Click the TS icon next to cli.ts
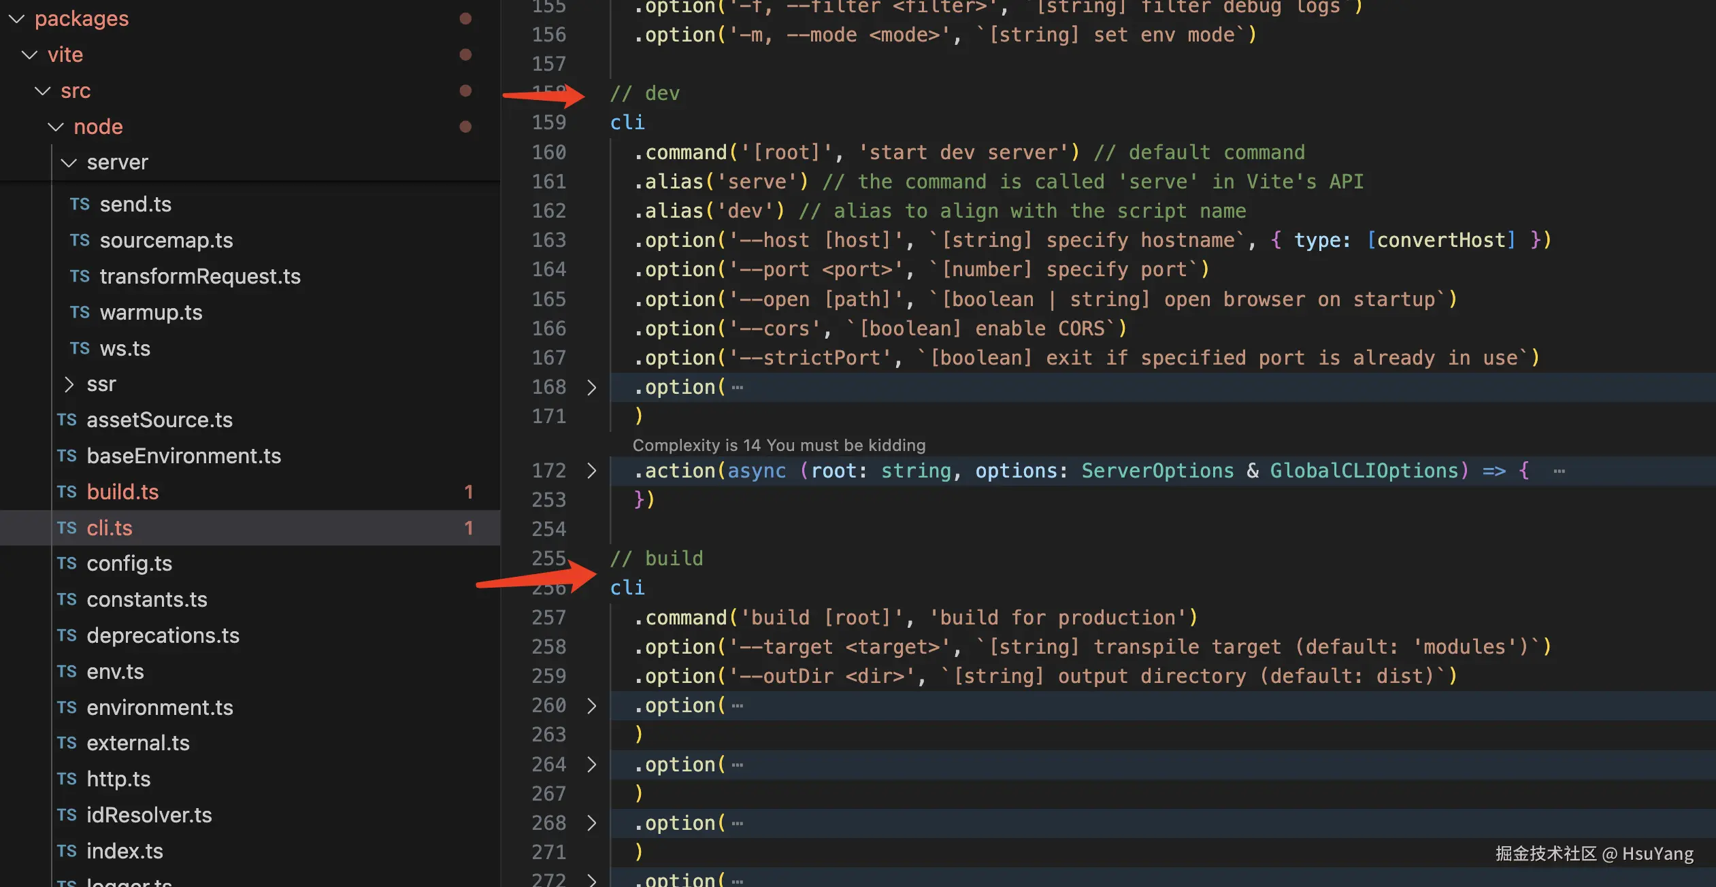Viewport: 1716px width, 887px height. point(67,528)
